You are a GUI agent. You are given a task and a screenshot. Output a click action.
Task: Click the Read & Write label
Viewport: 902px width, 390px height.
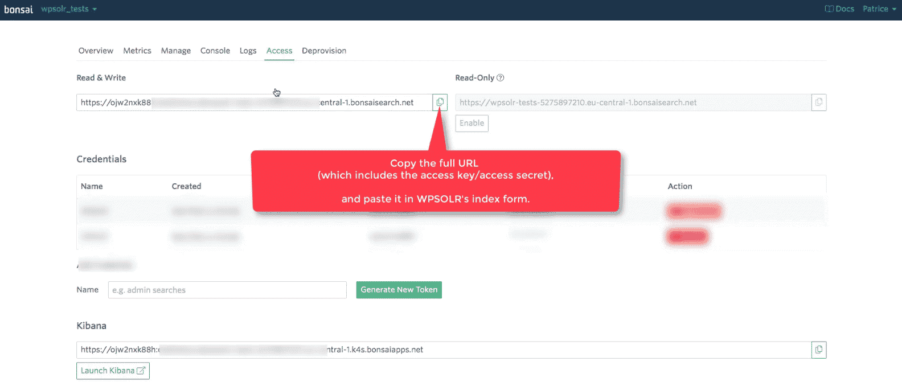pos(101,78)
